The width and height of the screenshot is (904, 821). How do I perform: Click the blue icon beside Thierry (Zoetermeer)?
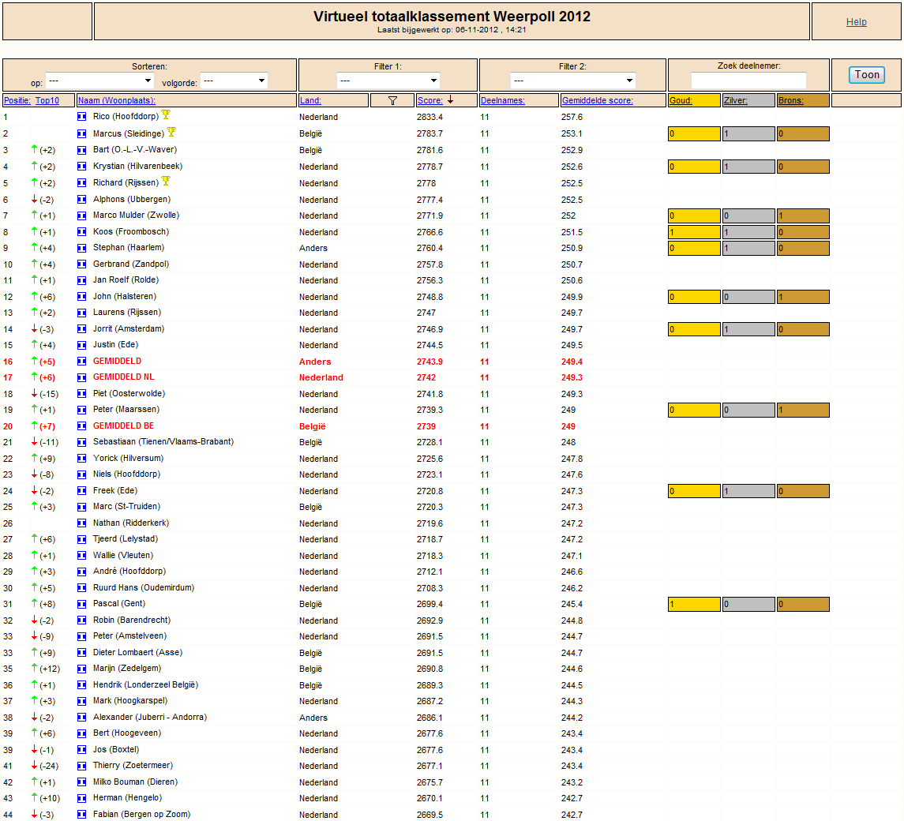82,766
